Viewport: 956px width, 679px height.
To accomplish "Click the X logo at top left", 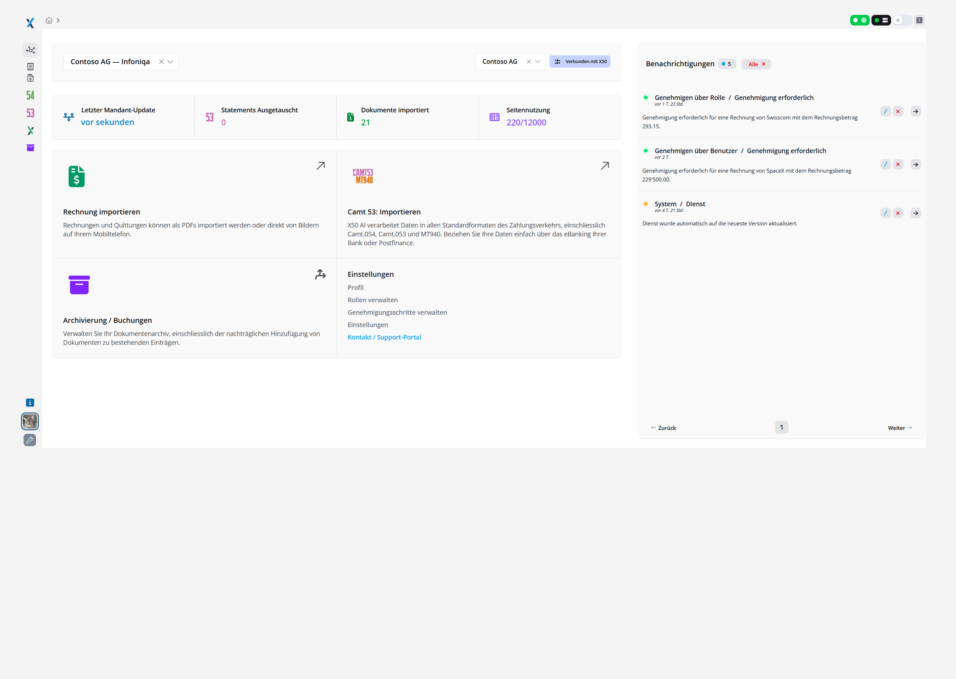I will tap(30, 23).
